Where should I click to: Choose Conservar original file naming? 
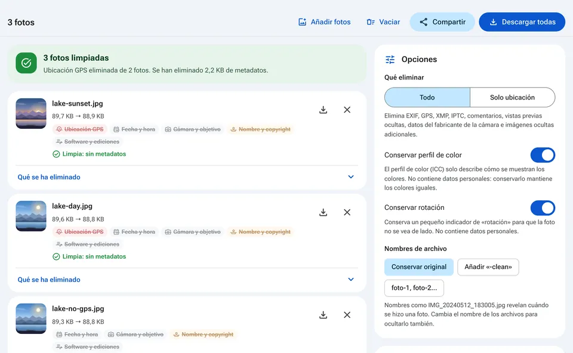[x=419, y=267]
